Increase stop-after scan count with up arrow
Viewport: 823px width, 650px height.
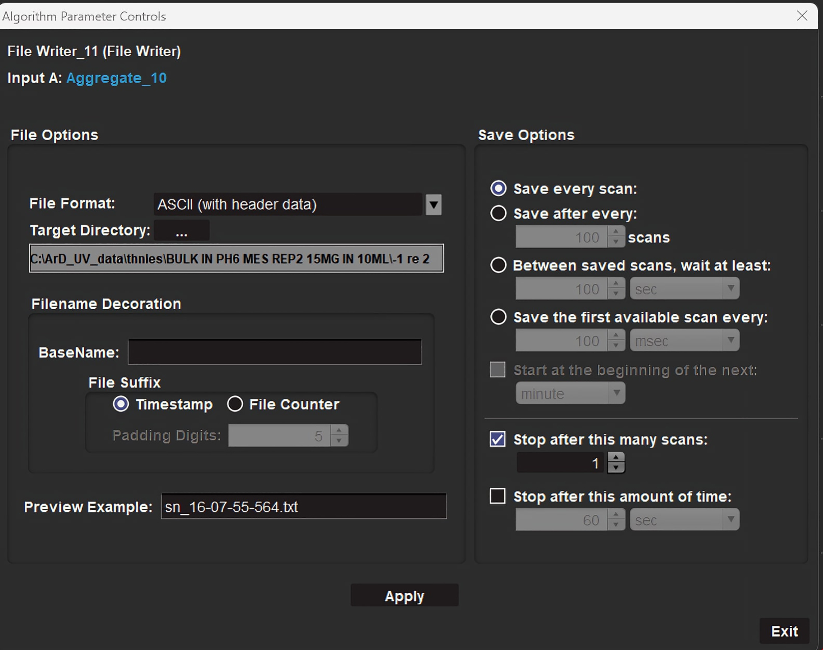click(x=616, y=458)
